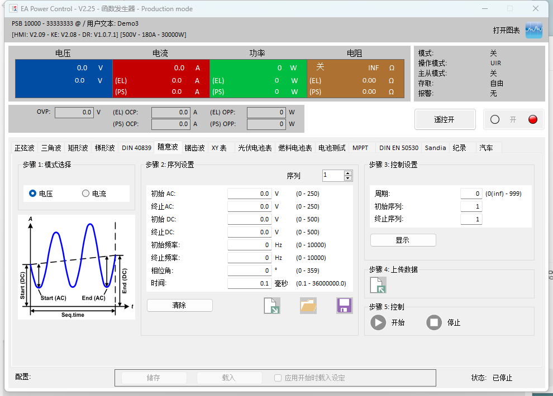Click the waveform diagram image
The width and height of the screenshot is (553, 396).
(x=77, y=267)
